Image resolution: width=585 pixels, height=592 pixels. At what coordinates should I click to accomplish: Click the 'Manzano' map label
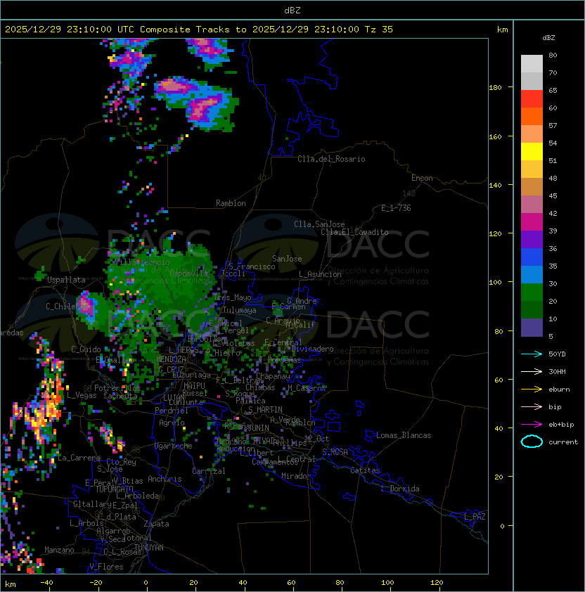pos(59,550)
